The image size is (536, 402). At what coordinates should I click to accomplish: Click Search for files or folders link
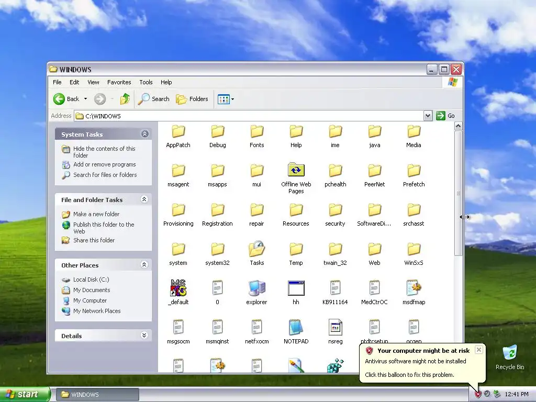(x=105, y=175)
